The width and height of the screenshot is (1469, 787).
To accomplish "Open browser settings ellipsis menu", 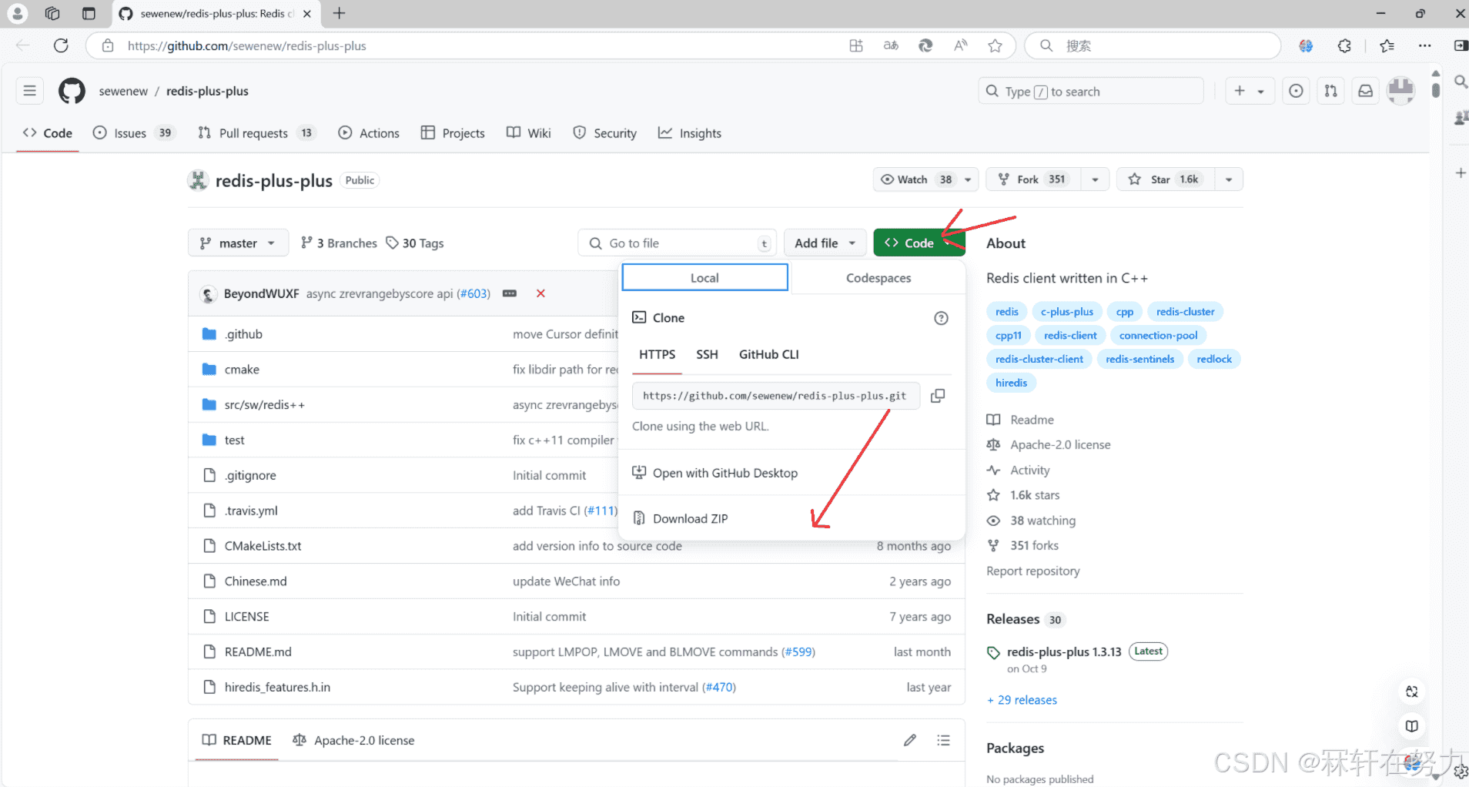I will [x=1424, y=45].
